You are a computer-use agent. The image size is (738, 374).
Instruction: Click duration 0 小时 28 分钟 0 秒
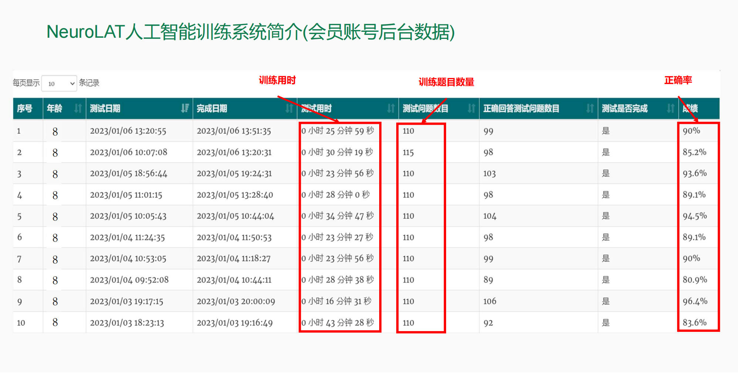(336, 195)
